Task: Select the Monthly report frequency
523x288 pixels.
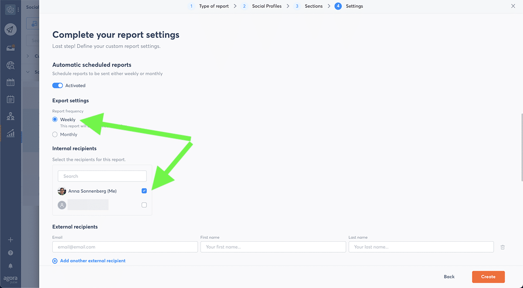Action: tap(55, 134)
